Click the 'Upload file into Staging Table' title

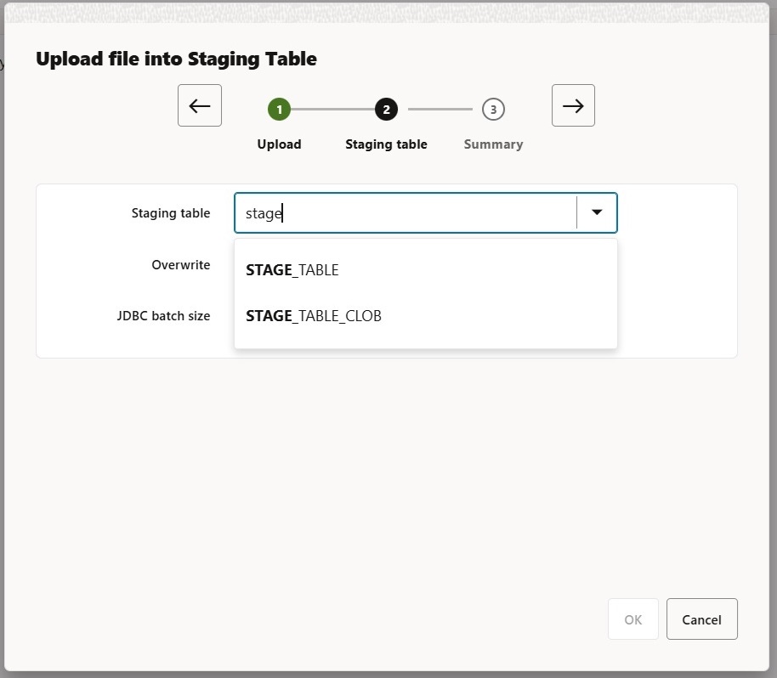tap(176, 59)
